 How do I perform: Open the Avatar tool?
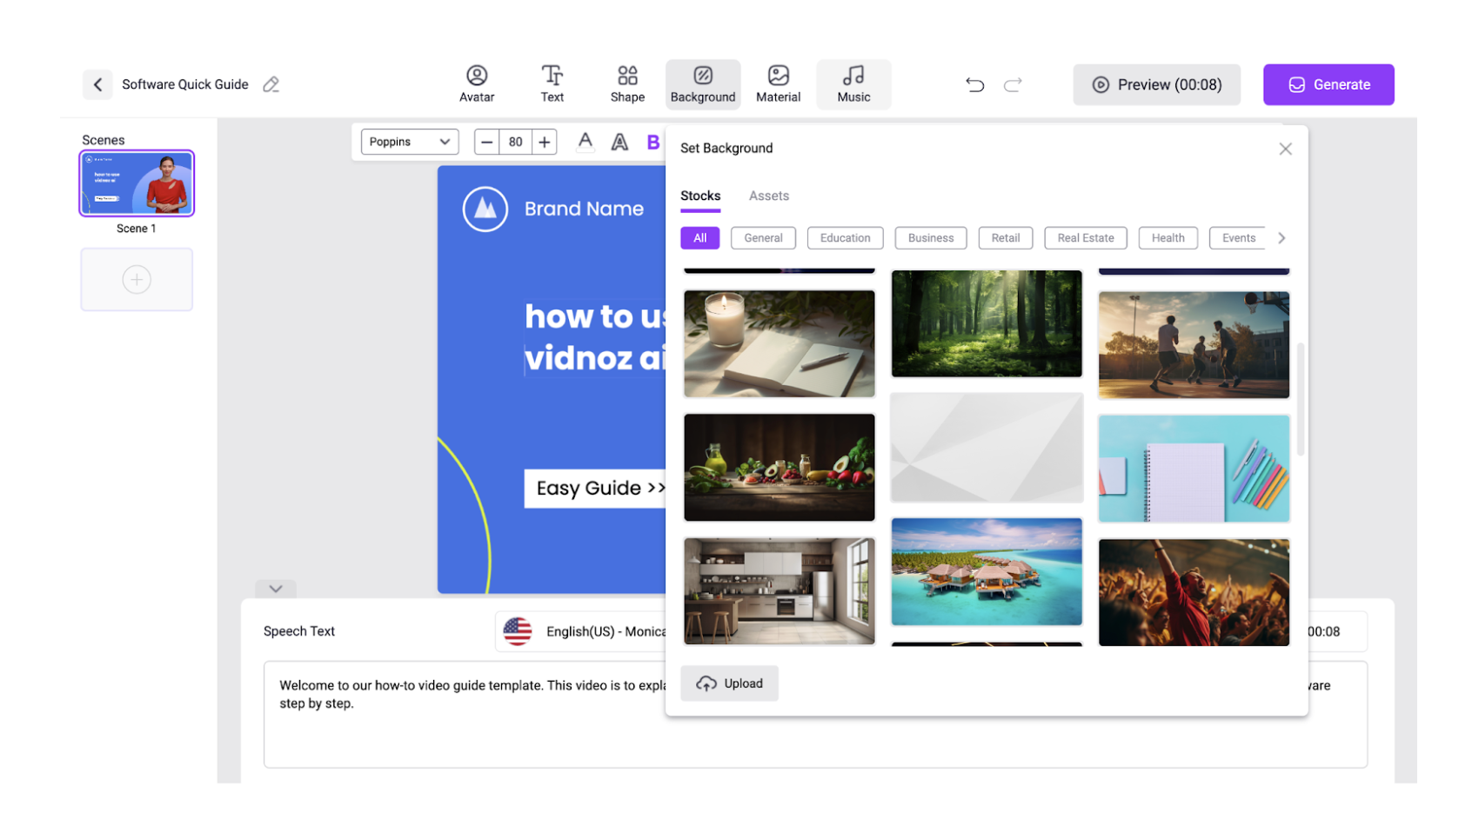point(477,84)
